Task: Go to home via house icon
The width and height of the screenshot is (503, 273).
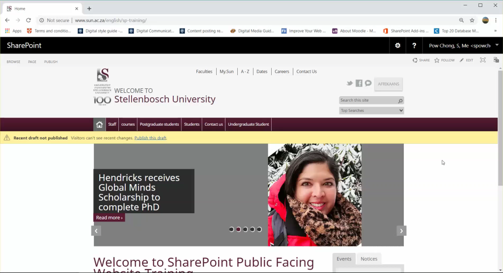Action: pos(99,124)
